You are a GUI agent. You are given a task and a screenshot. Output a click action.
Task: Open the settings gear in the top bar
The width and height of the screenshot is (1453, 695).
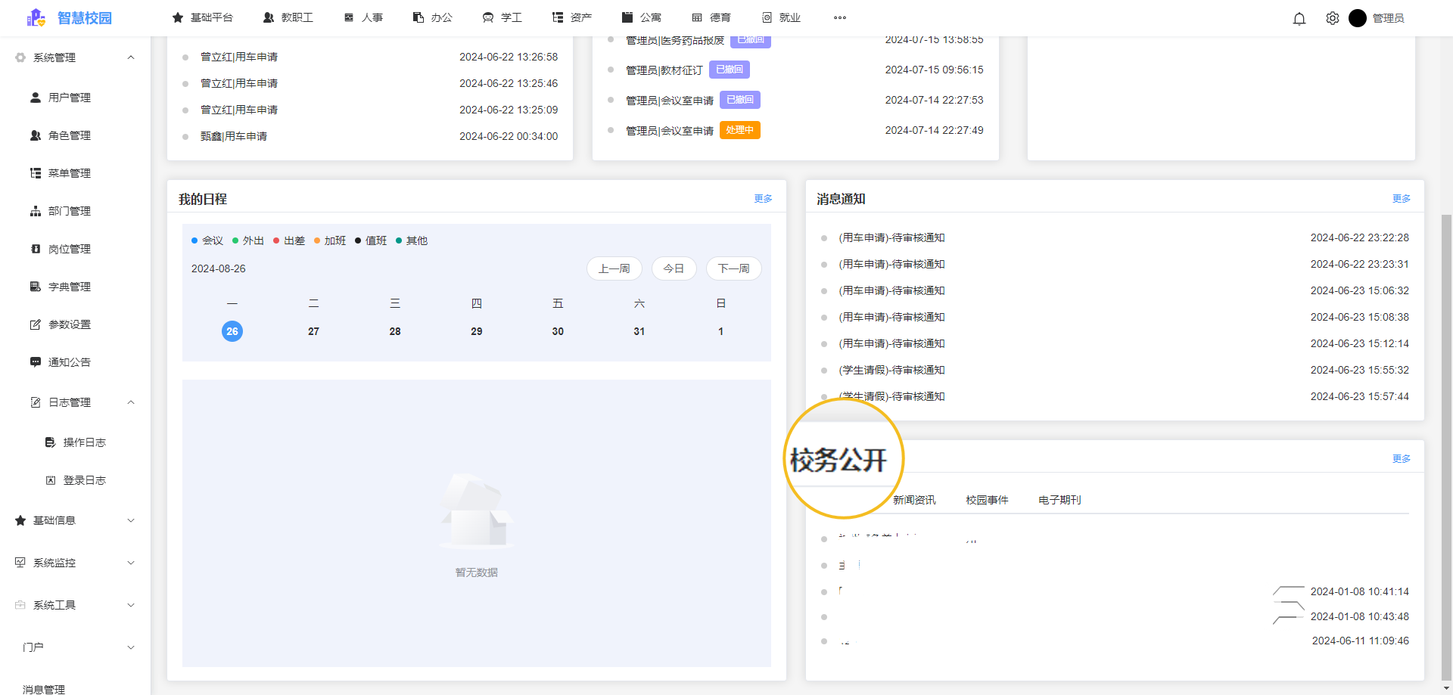click(x=1332, y=18)
